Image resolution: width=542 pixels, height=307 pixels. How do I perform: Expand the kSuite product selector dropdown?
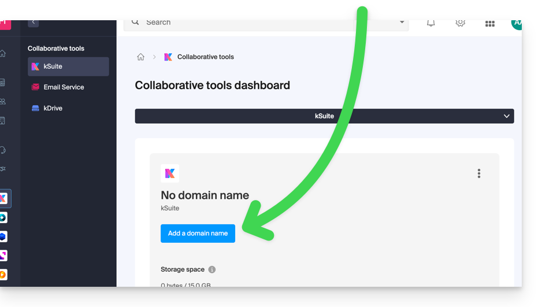click(x=506, y=116)
